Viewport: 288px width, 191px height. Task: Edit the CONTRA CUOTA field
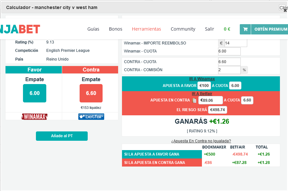click(x=229, y=62)
